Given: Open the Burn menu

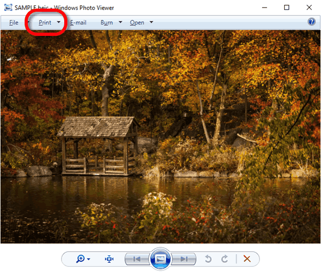Looking at the screenshot, I should coord(106,22).
